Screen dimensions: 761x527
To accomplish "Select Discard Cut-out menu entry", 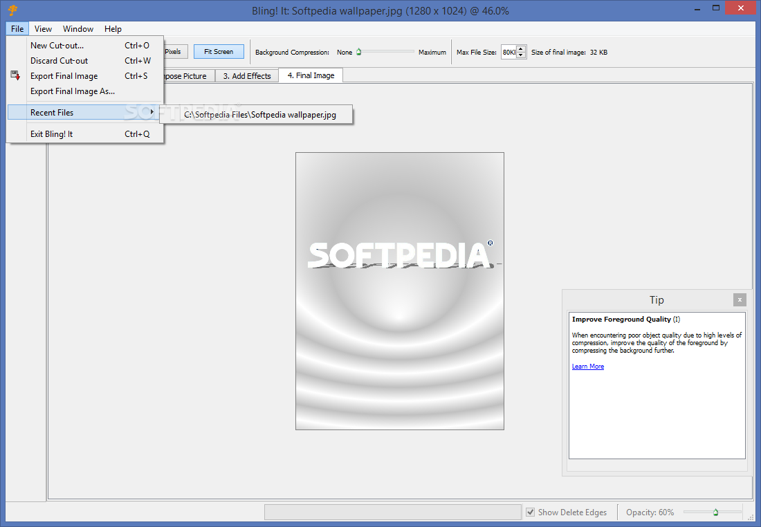I will pyautogui.click(x=85, y=61).
